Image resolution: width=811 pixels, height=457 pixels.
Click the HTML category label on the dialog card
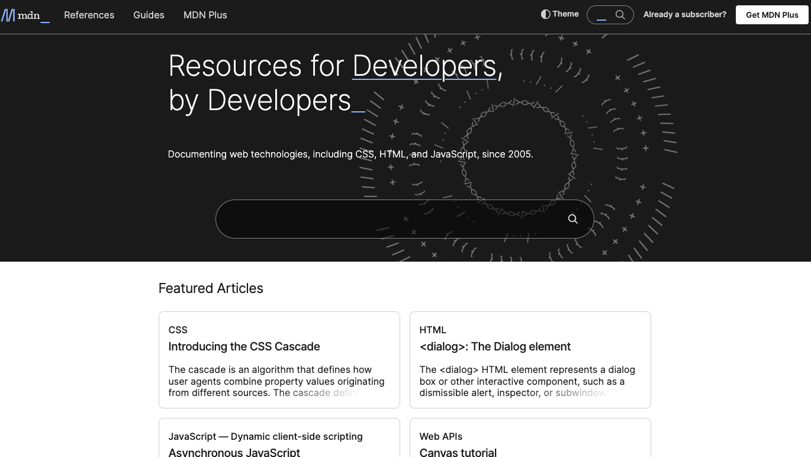[433, 330]
